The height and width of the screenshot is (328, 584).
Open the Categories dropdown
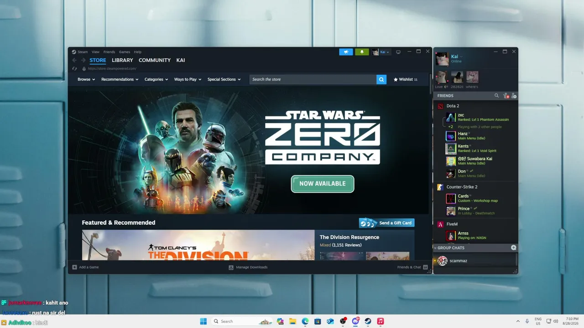[156, 79]
